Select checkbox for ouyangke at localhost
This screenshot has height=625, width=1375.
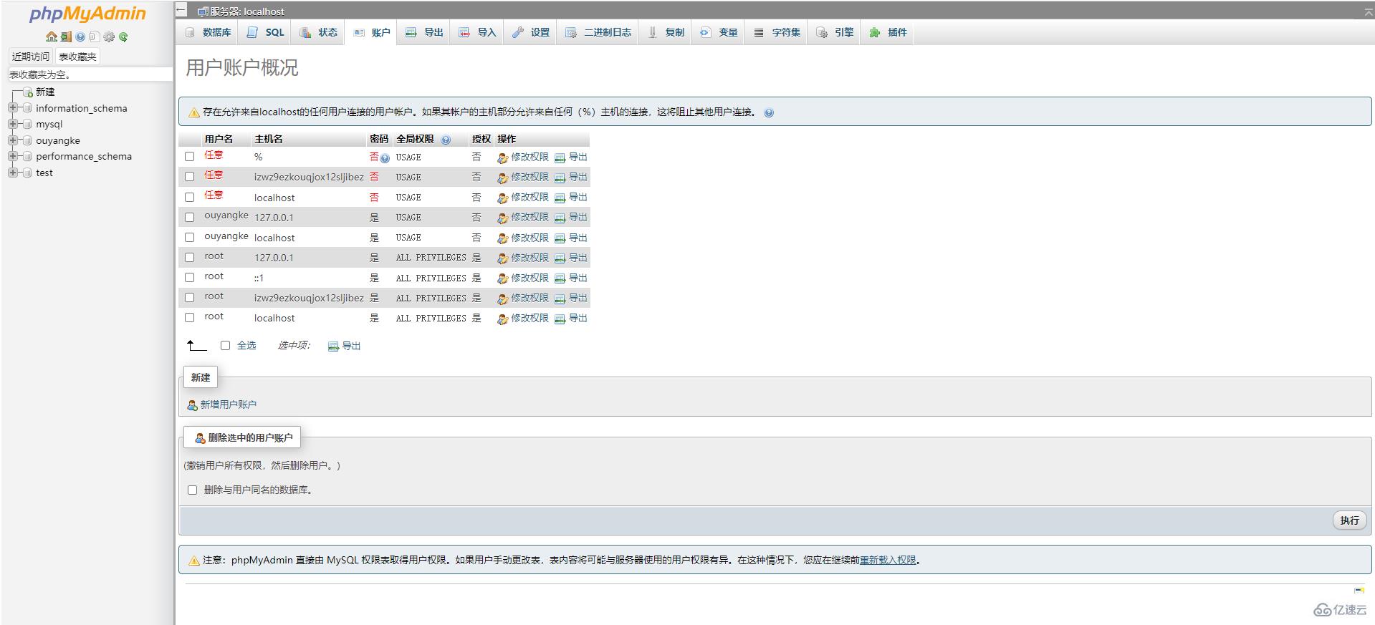(190, 237)
